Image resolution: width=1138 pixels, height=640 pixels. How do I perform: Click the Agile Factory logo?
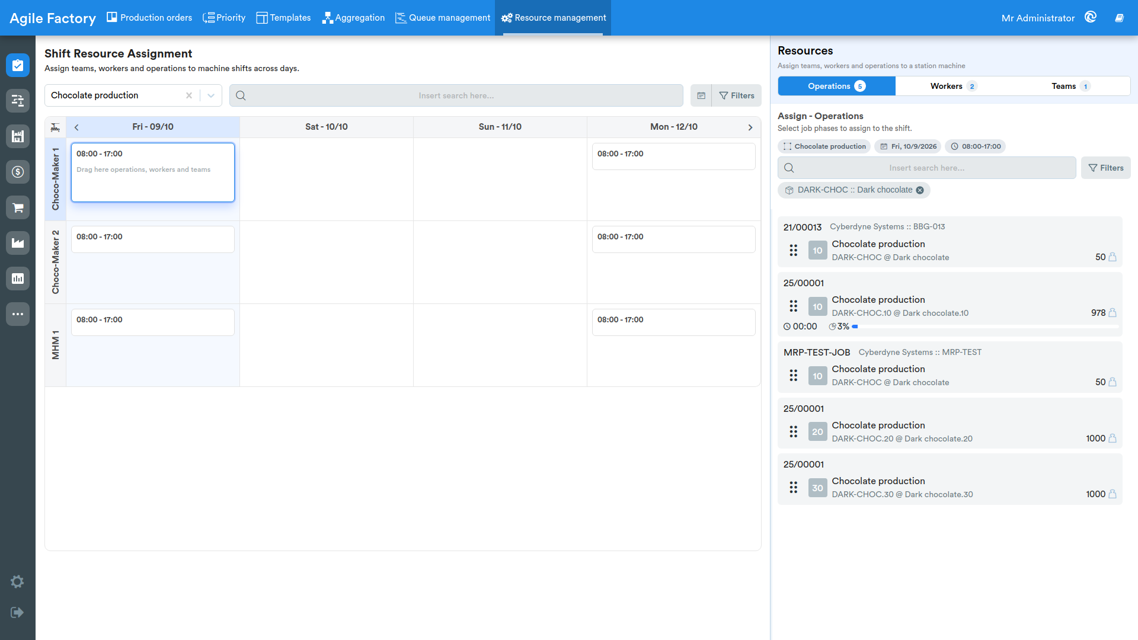(53, 18)
